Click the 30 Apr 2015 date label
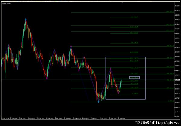 coord(68,118)
